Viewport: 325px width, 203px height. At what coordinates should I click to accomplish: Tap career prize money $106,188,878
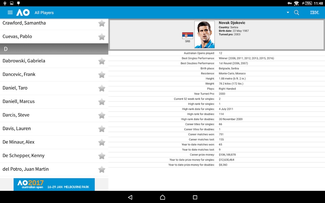pos(227,155)
